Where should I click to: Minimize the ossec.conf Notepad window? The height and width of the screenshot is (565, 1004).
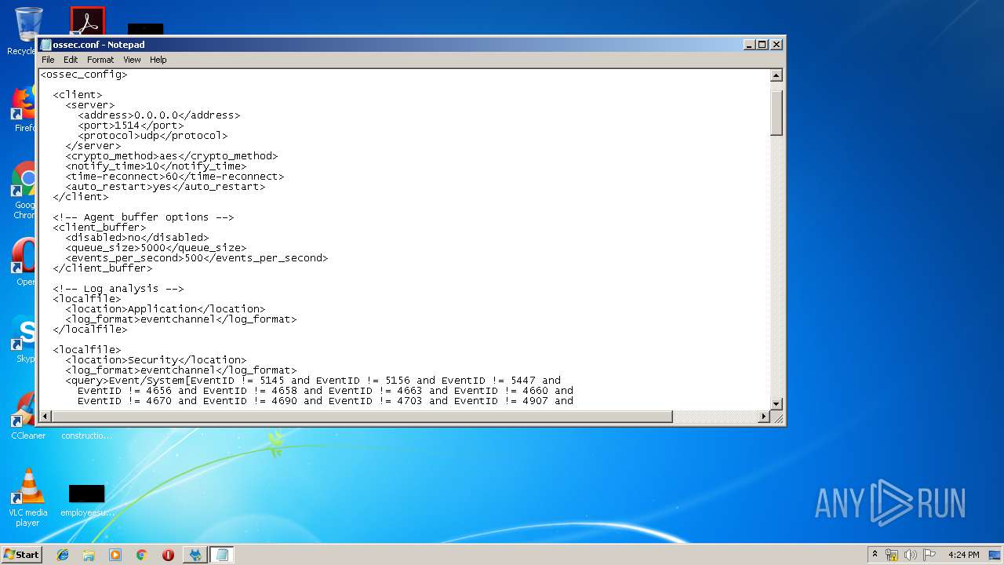pos(749,45)
